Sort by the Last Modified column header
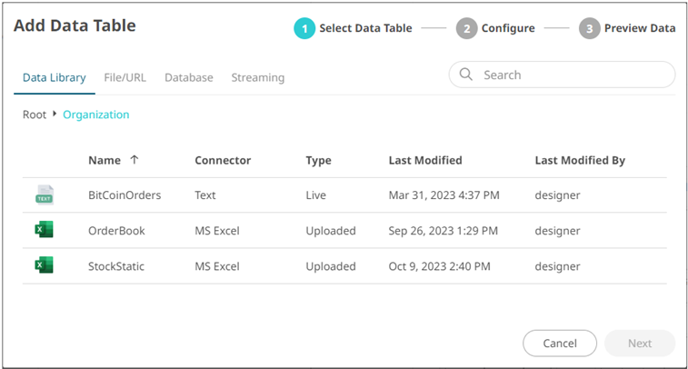Screen dimensions: 688x369 click(x=424, y=160)
